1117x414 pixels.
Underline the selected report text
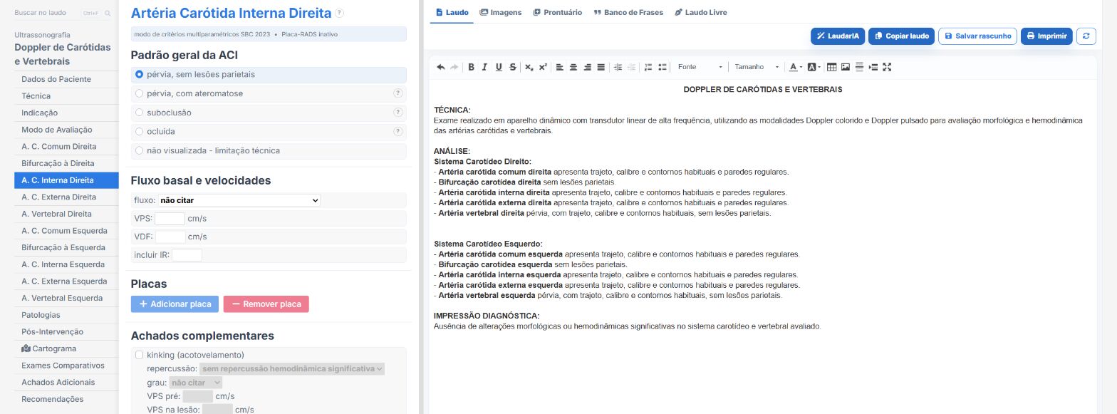click(499, 67)
